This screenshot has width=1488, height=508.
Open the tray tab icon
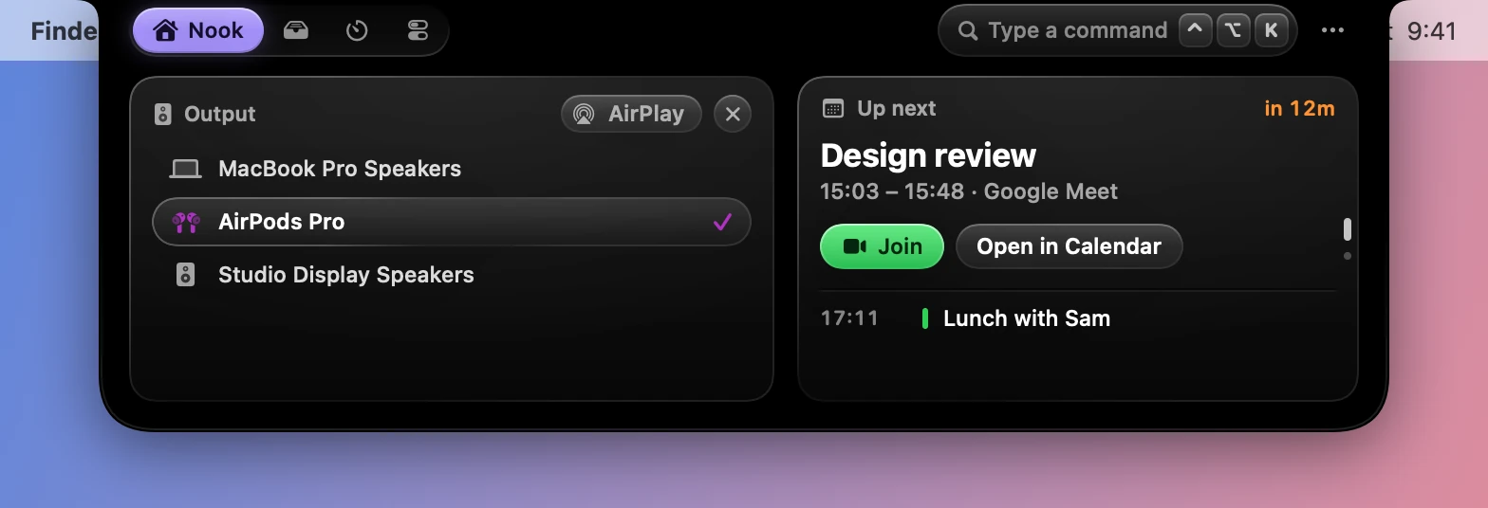296,30
